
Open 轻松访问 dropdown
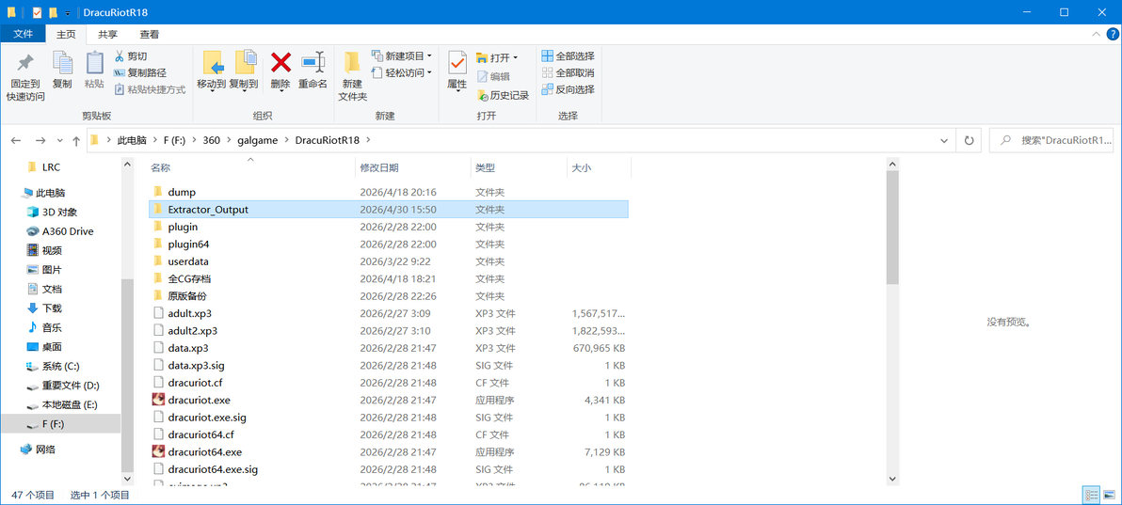(x=401, y=72)
